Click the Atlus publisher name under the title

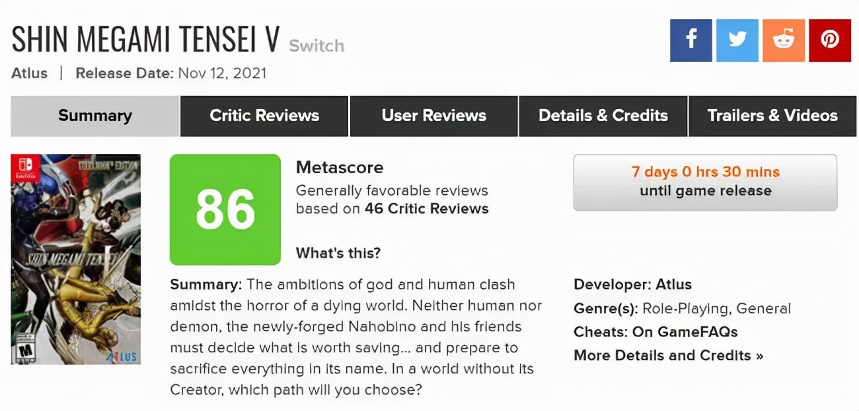pos(30,73)
